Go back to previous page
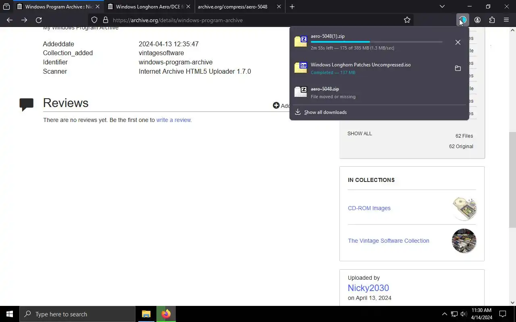The image size is (516, 322). click(x=10, y=20)
